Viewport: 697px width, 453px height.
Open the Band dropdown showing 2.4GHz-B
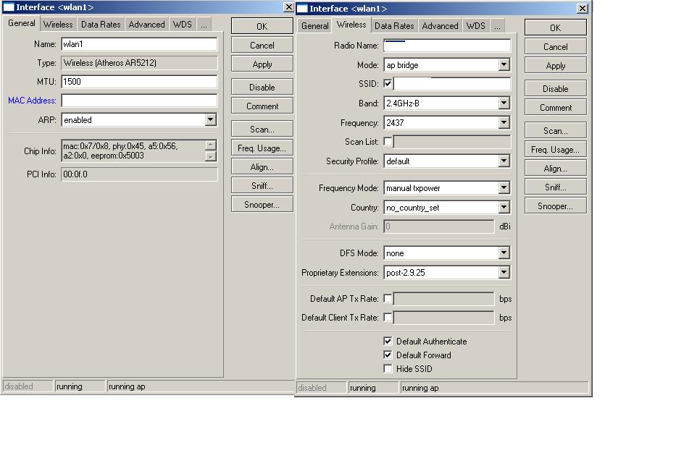(x=504, y=103)
